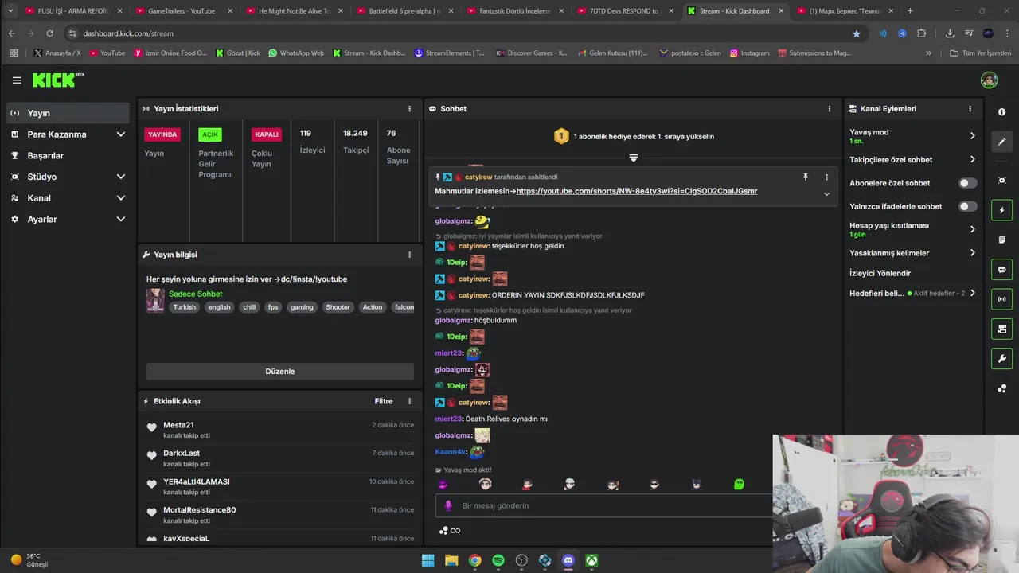Image resolution: width=1019 pixels, height=573 pixels.
Task: Click the username miert23 on the Death Relives message
Action: 448,419
